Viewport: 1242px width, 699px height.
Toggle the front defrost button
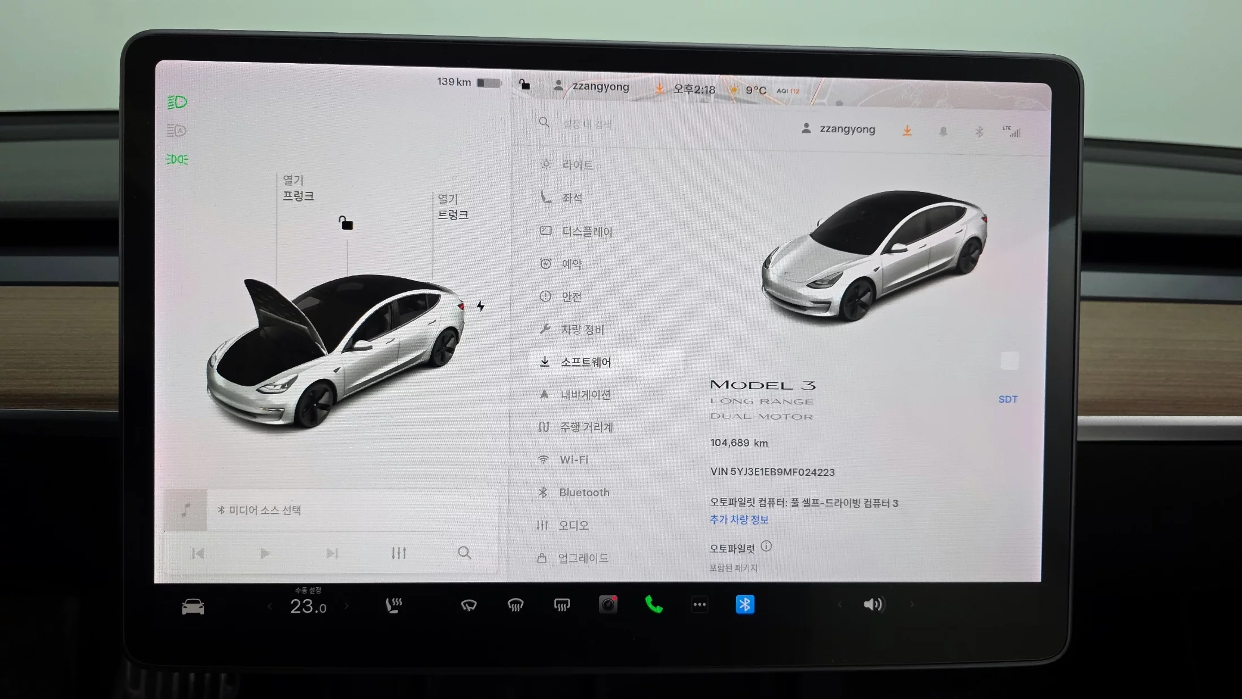point(515,605)
